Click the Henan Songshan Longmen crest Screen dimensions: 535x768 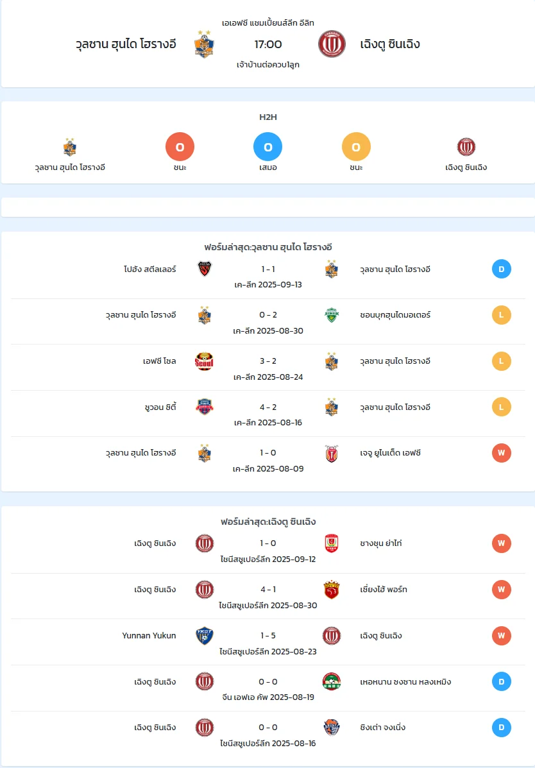point(332,682)
